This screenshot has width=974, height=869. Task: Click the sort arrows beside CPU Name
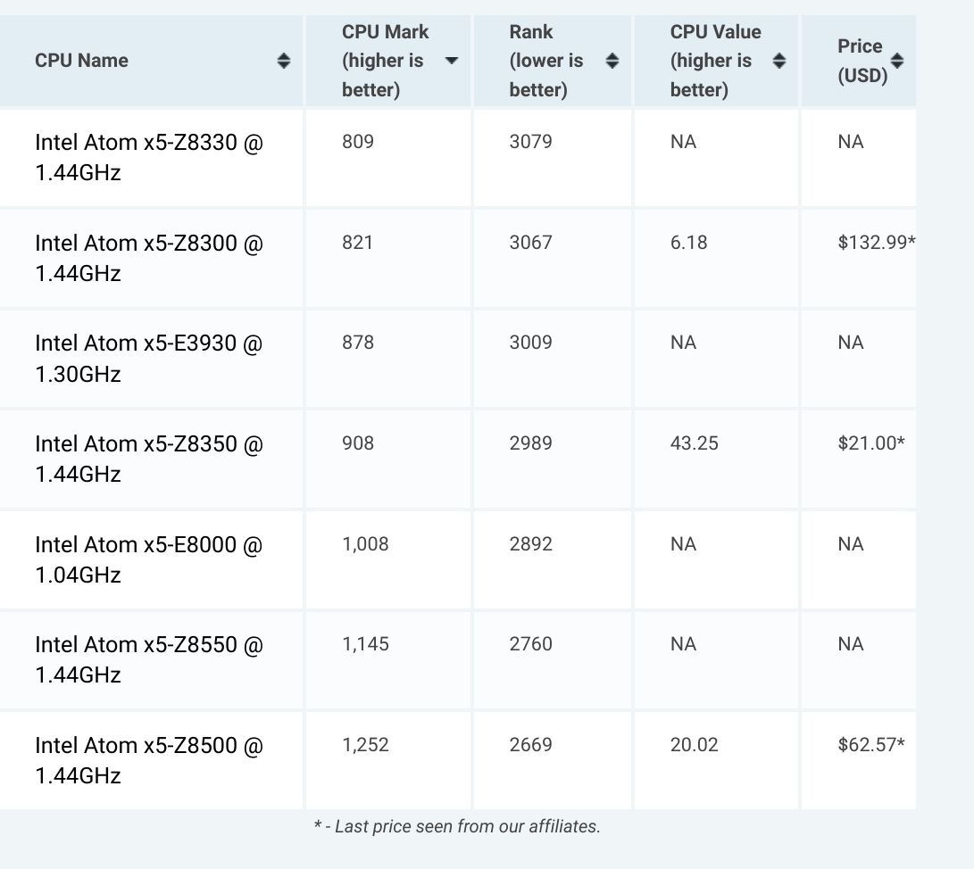click(x=284, y=61)
